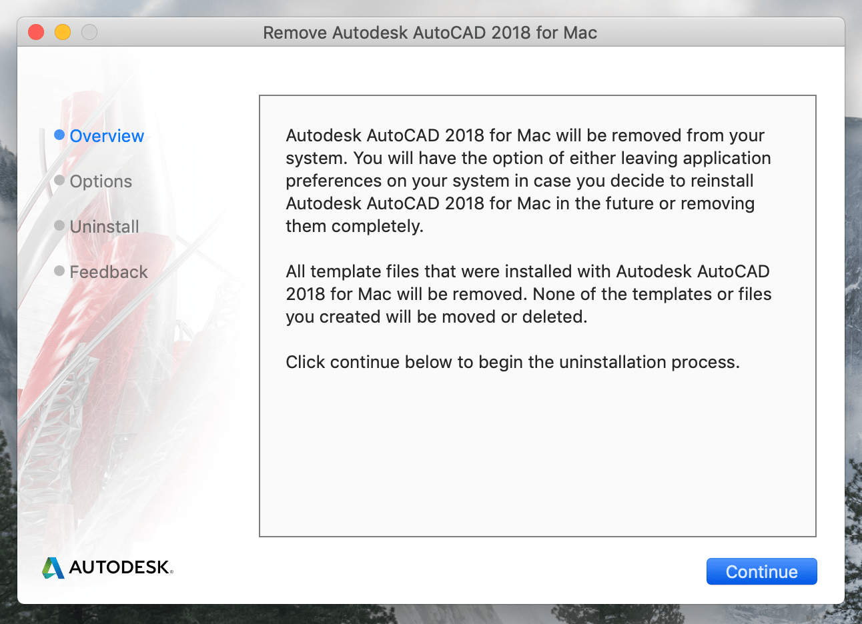Click the dialog title bar text

click(430, 32)
